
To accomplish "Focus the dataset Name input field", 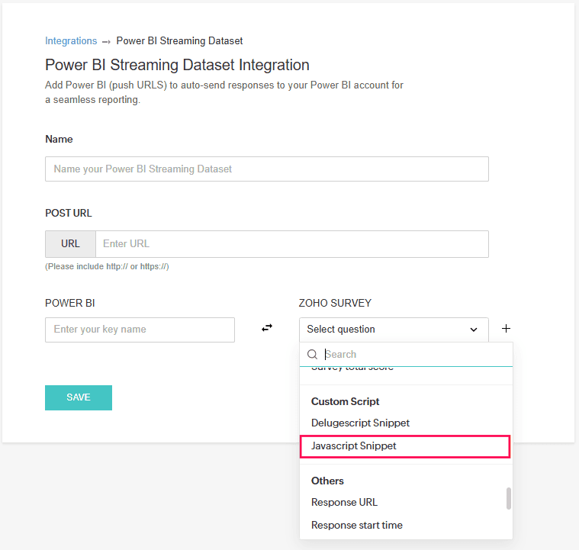I will click(266, 169).
